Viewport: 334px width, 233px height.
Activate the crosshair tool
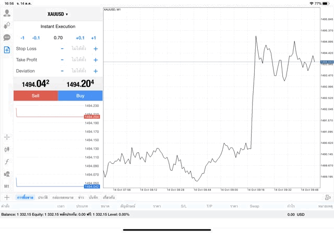click(x=7, y=137)
